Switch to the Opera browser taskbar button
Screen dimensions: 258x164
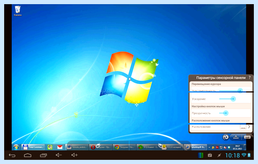[x=101, y=147]
